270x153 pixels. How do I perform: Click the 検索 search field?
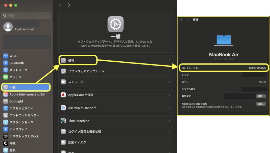coord(26,16)
